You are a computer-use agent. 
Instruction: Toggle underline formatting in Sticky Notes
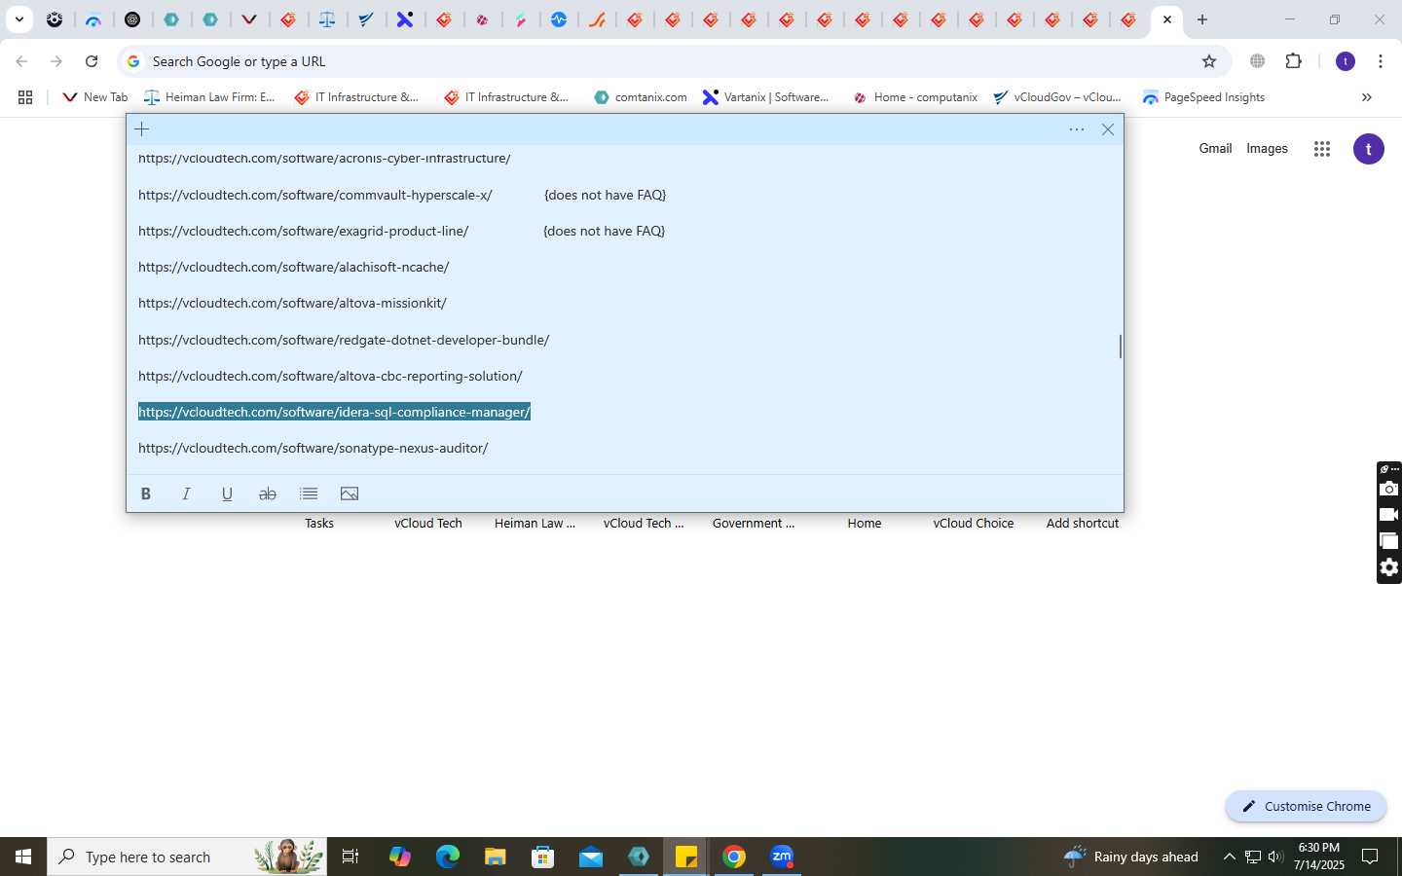[x=227, y=493]
